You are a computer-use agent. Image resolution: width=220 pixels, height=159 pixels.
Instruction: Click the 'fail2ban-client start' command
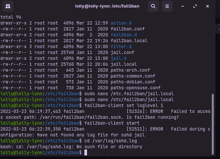[112, 123]
